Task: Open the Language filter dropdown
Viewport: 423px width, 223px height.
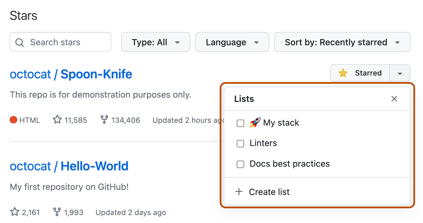Action: click(x=232, y=42)
